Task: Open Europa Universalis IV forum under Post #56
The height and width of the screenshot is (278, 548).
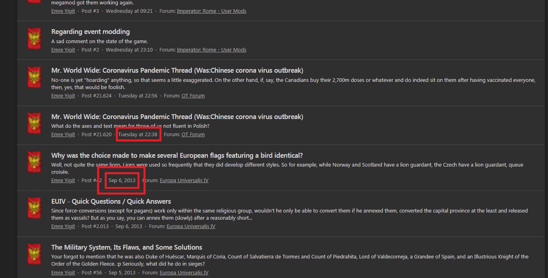Action: 184,273
